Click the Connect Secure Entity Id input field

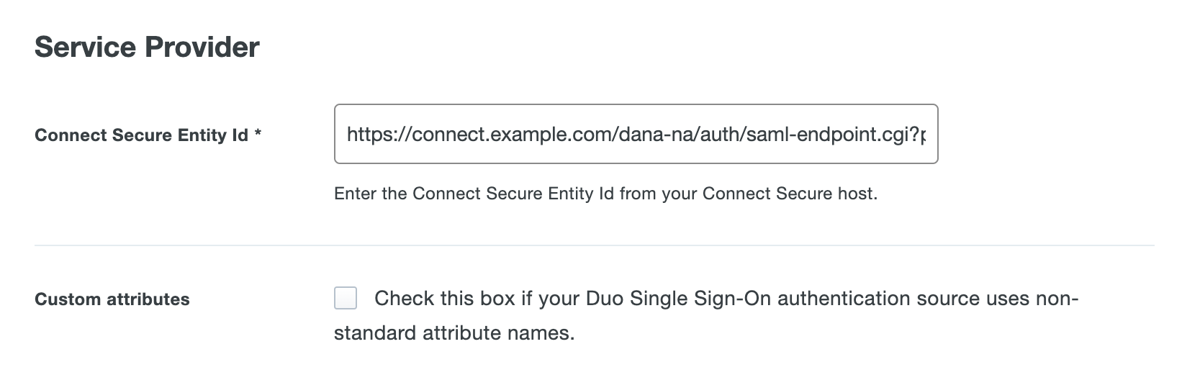click(x=636, y=134)
